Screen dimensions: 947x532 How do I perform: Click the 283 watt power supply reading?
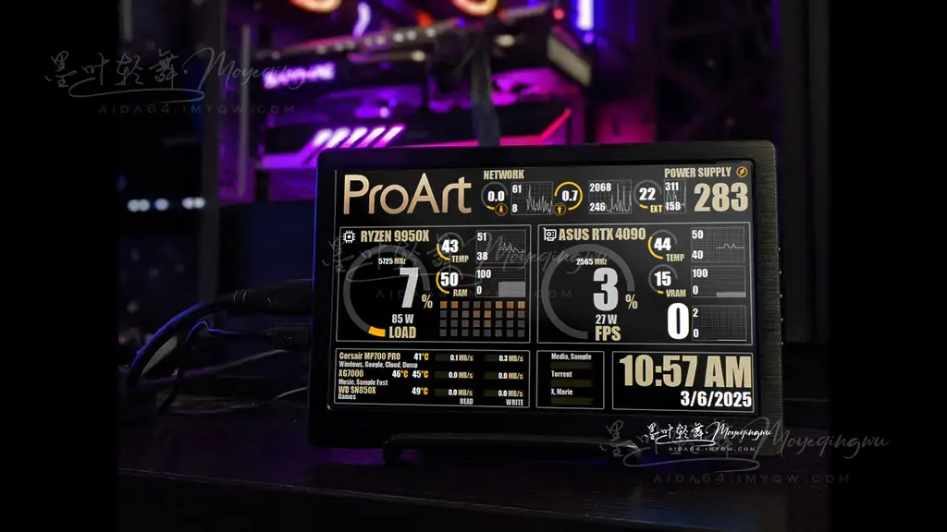tap(721, 198)
